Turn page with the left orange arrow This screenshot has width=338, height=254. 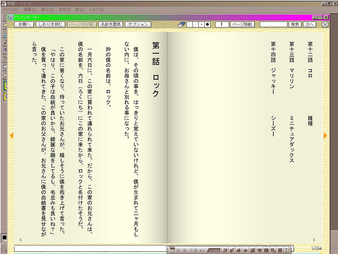tap(12, 136)
